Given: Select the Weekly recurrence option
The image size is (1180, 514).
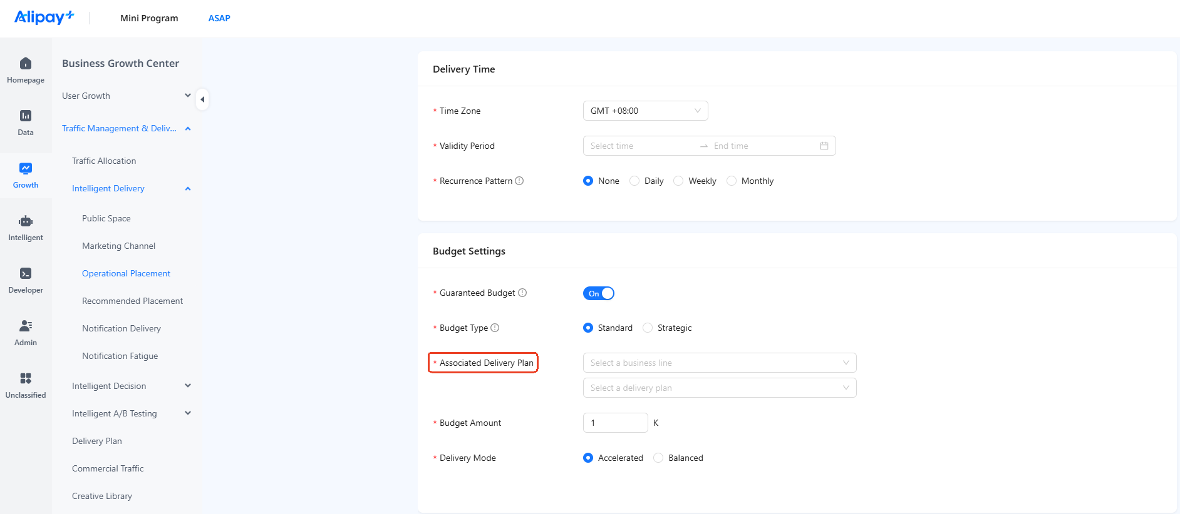Looking at the screenshot, I should point(695,181).
